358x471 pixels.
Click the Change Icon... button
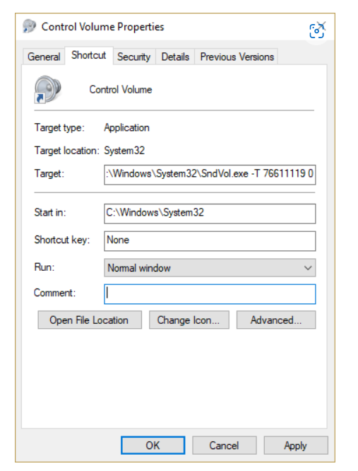pyautogui.click(x=189, y=320)
